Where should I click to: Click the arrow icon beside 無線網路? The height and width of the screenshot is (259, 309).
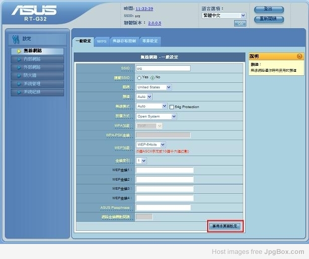19,51
